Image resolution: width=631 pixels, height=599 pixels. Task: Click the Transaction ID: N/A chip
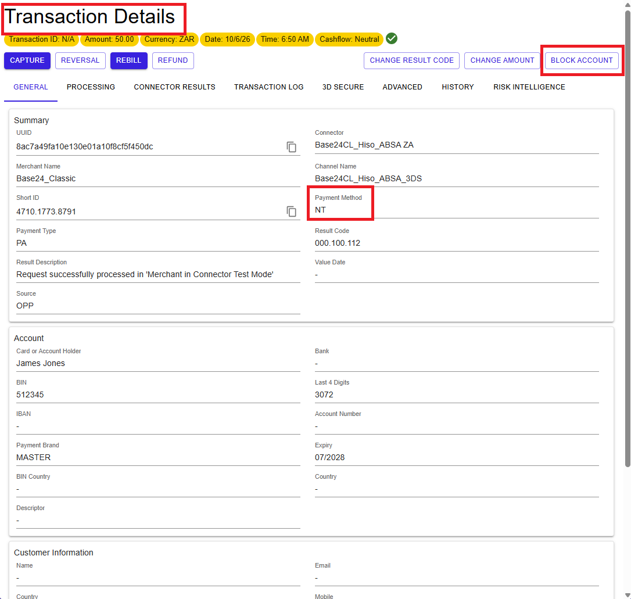pos(41,40)
